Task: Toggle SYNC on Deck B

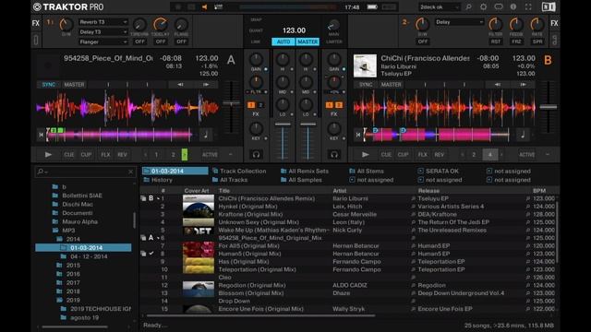Action: pos(366,85)
